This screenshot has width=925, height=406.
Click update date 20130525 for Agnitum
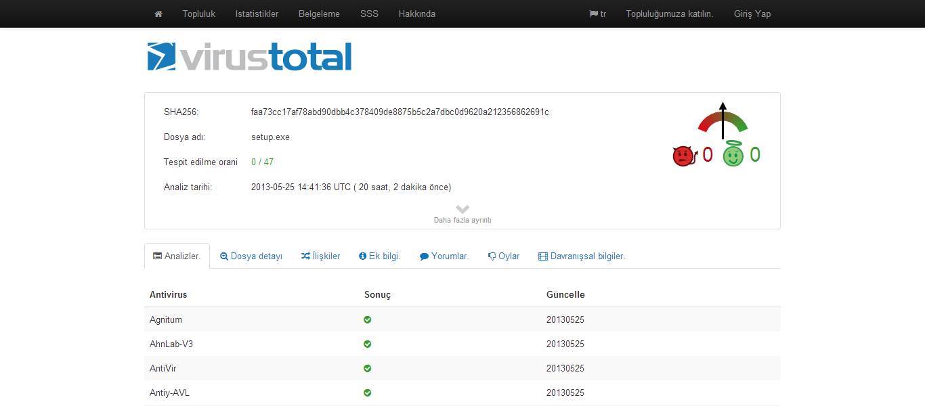point(565,319)
